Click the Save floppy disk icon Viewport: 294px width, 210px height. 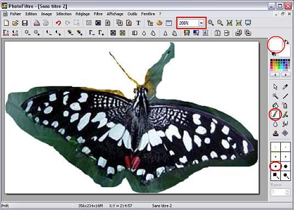25,23
